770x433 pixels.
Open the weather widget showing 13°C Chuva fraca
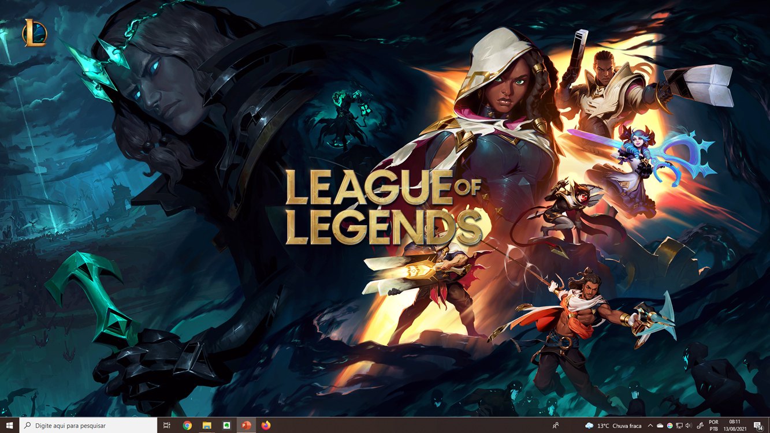click(x=613, y=425)
